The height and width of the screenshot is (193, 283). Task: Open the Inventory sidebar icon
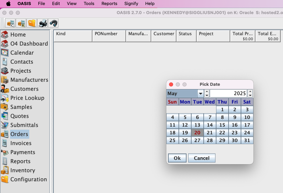pos(4,170)
